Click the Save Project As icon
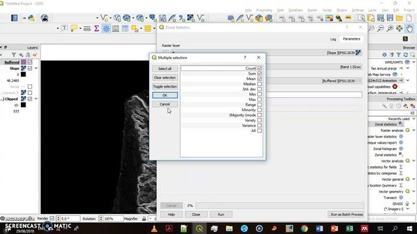This screenshot has height=234, width=417. tap(381, 18)
